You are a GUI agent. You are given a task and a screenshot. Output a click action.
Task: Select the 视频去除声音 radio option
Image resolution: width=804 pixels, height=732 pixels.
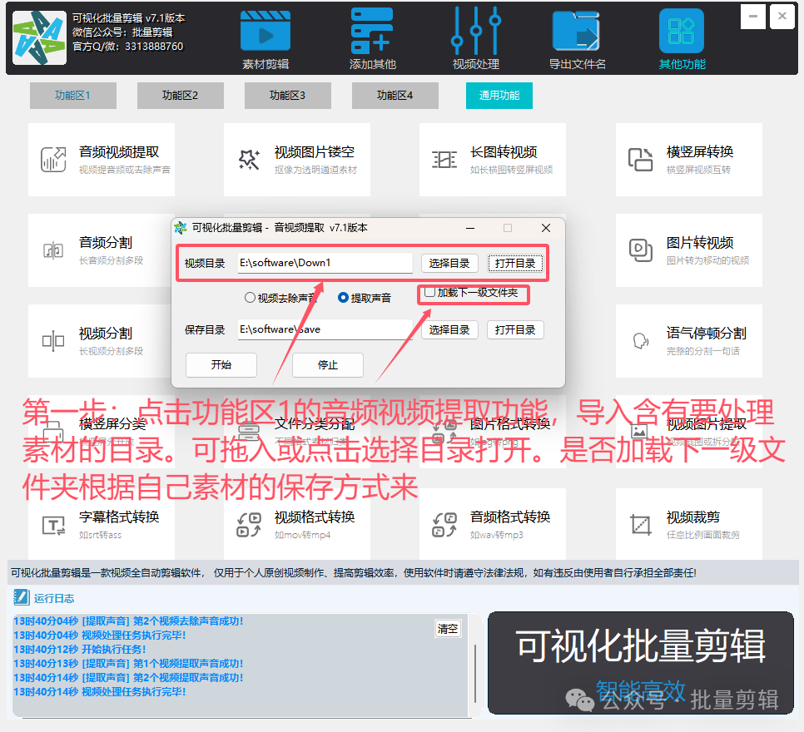click(x=250, y=297)
